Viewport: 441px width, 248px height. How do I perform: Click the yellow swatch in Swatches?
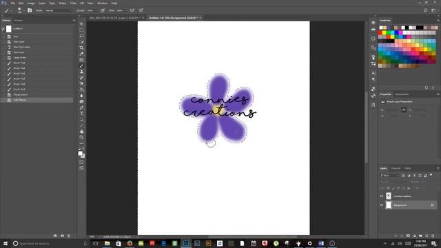[x=384, y=33]
